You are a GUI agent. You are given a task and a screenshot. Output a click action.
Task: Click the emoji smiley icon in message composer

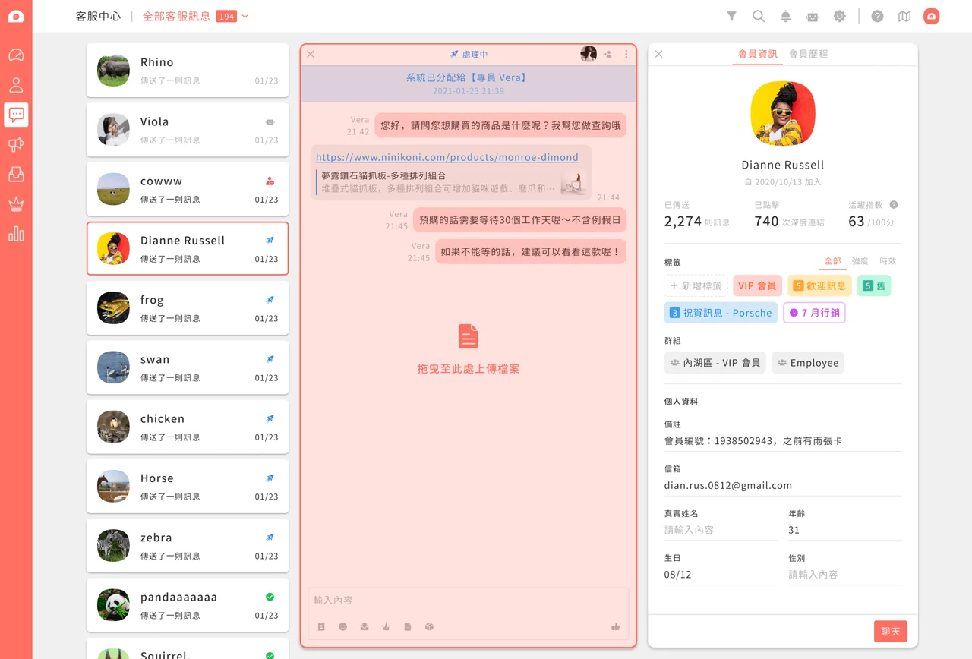[342, 626]
